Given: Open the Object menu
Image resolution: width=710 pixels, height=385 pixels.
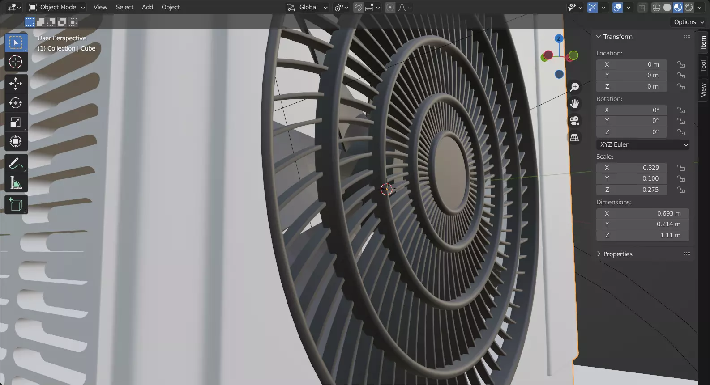Looking at the screenshot, I should (x=171, y=7).
